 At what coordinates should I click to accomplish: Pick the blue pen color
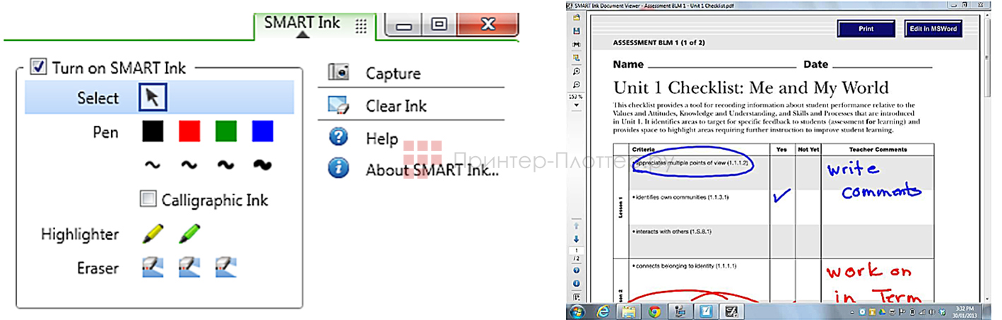[263, 131]
